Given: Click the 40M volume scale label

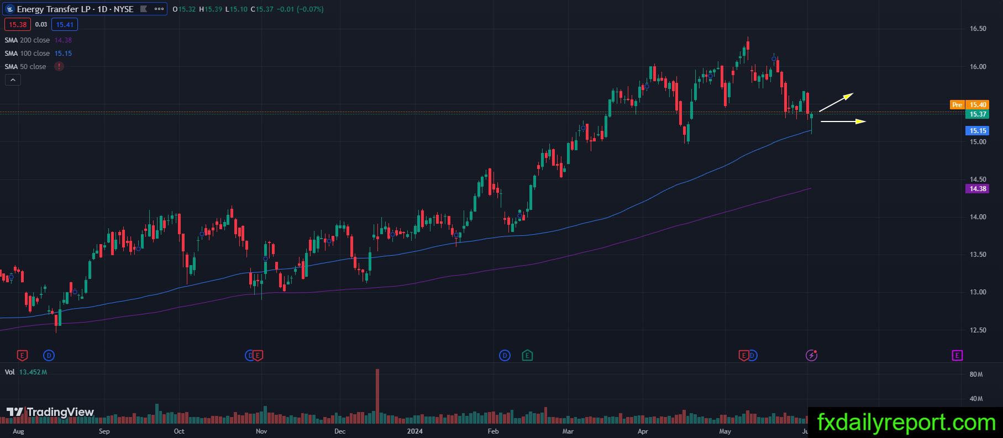Looking at the screenshot, I should click(x=976, y=399).
